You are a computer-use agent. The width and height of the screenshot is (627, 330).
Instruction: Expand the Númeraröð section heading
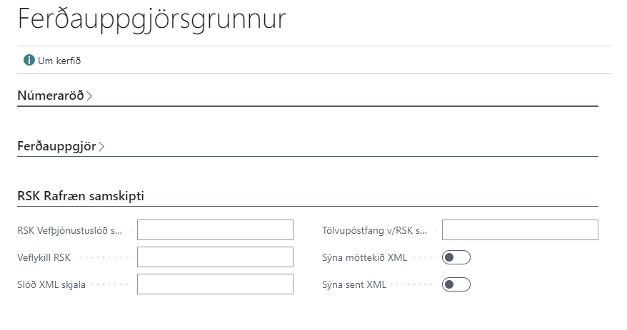pyautogui.click(x=50, y=95)
